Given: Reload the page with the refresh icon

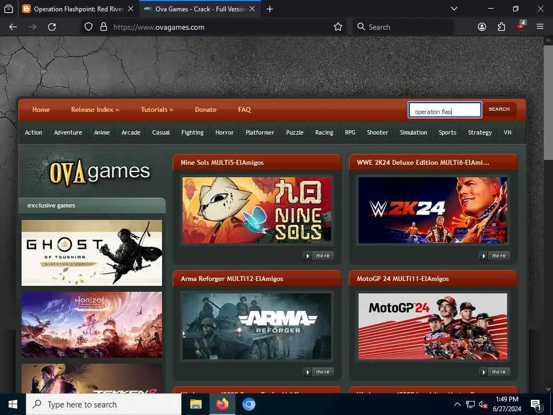Looking at the screenshot, I should [52, 27].
